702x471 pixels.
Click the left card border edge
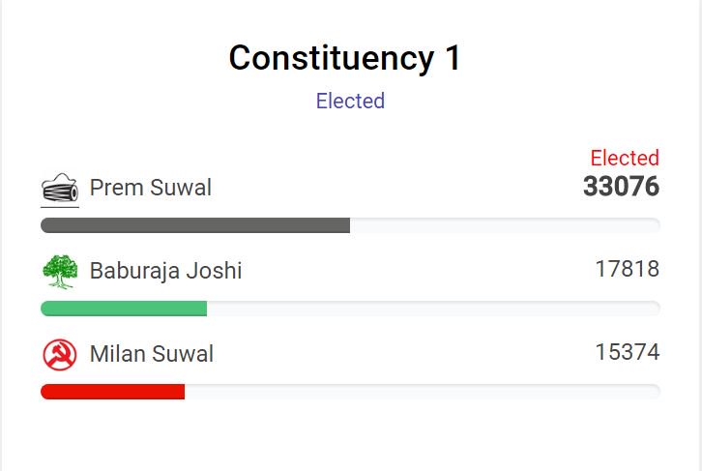click(x=1, y=236)
